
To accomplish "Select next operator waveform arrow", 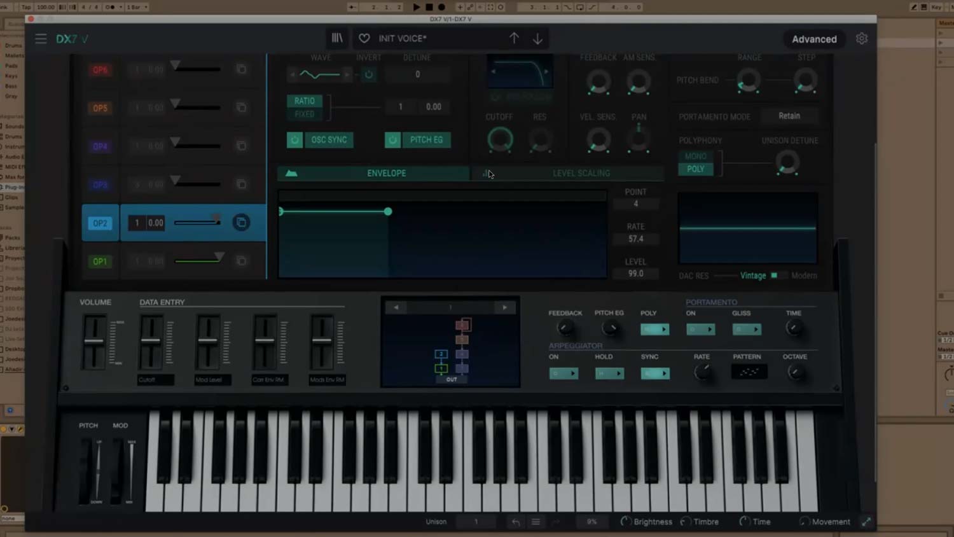I will [x=347, y=74].
